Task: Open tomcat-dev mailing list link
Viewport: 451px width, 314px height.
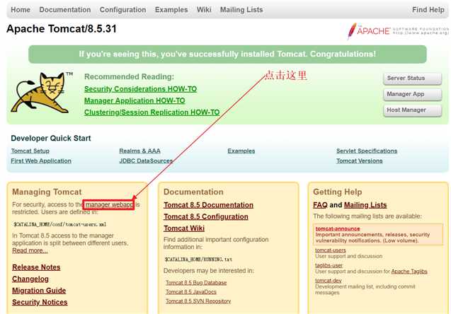Action: click(329, 280)
